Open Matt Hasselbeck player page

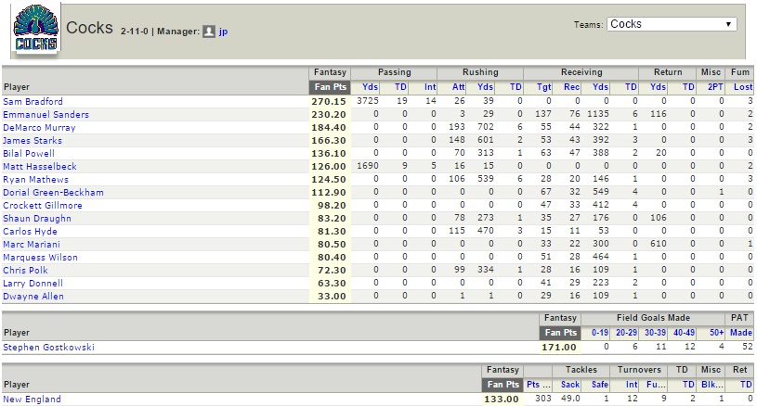pyautogui.click(x=40, y=167)
